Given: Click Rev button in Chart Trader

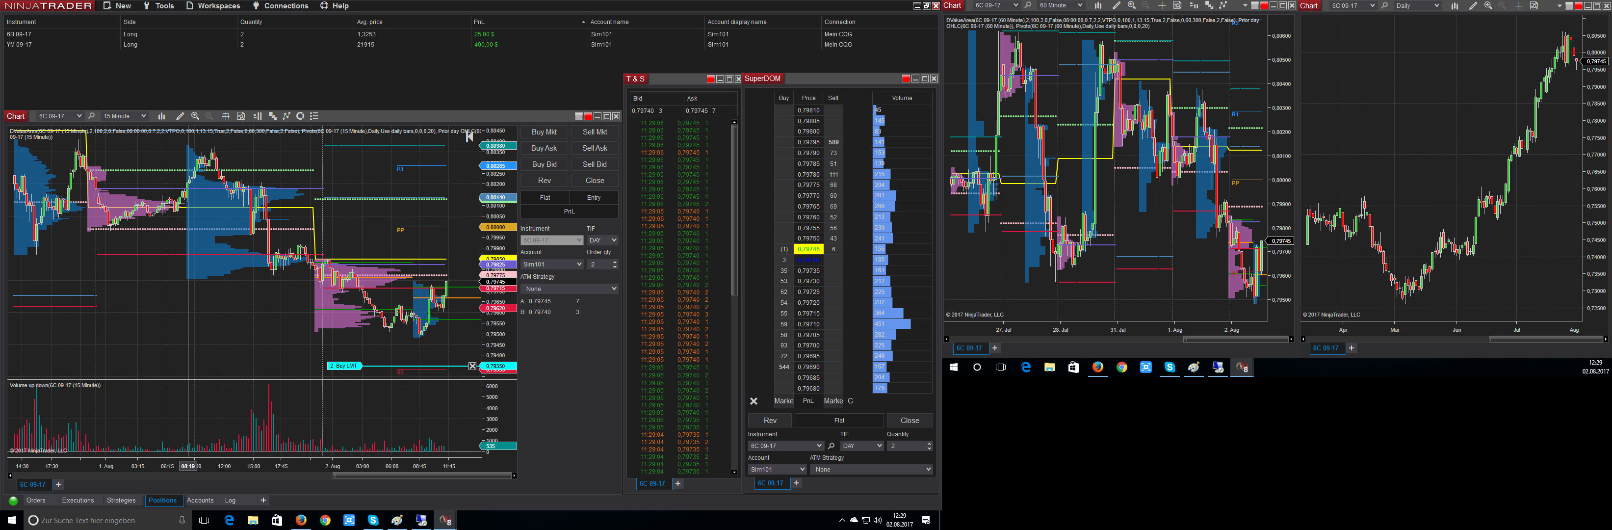Looking at the screenshot, I should point(544,181).
